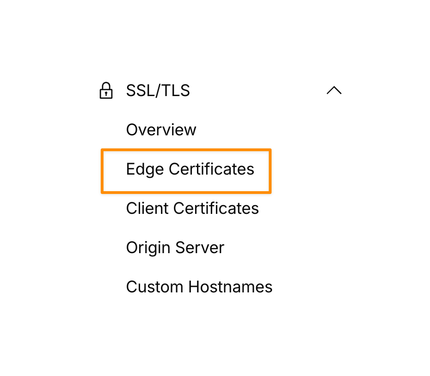Click the SSL/TLS lock icon
430x376 pixels.
tap(106, 91)
